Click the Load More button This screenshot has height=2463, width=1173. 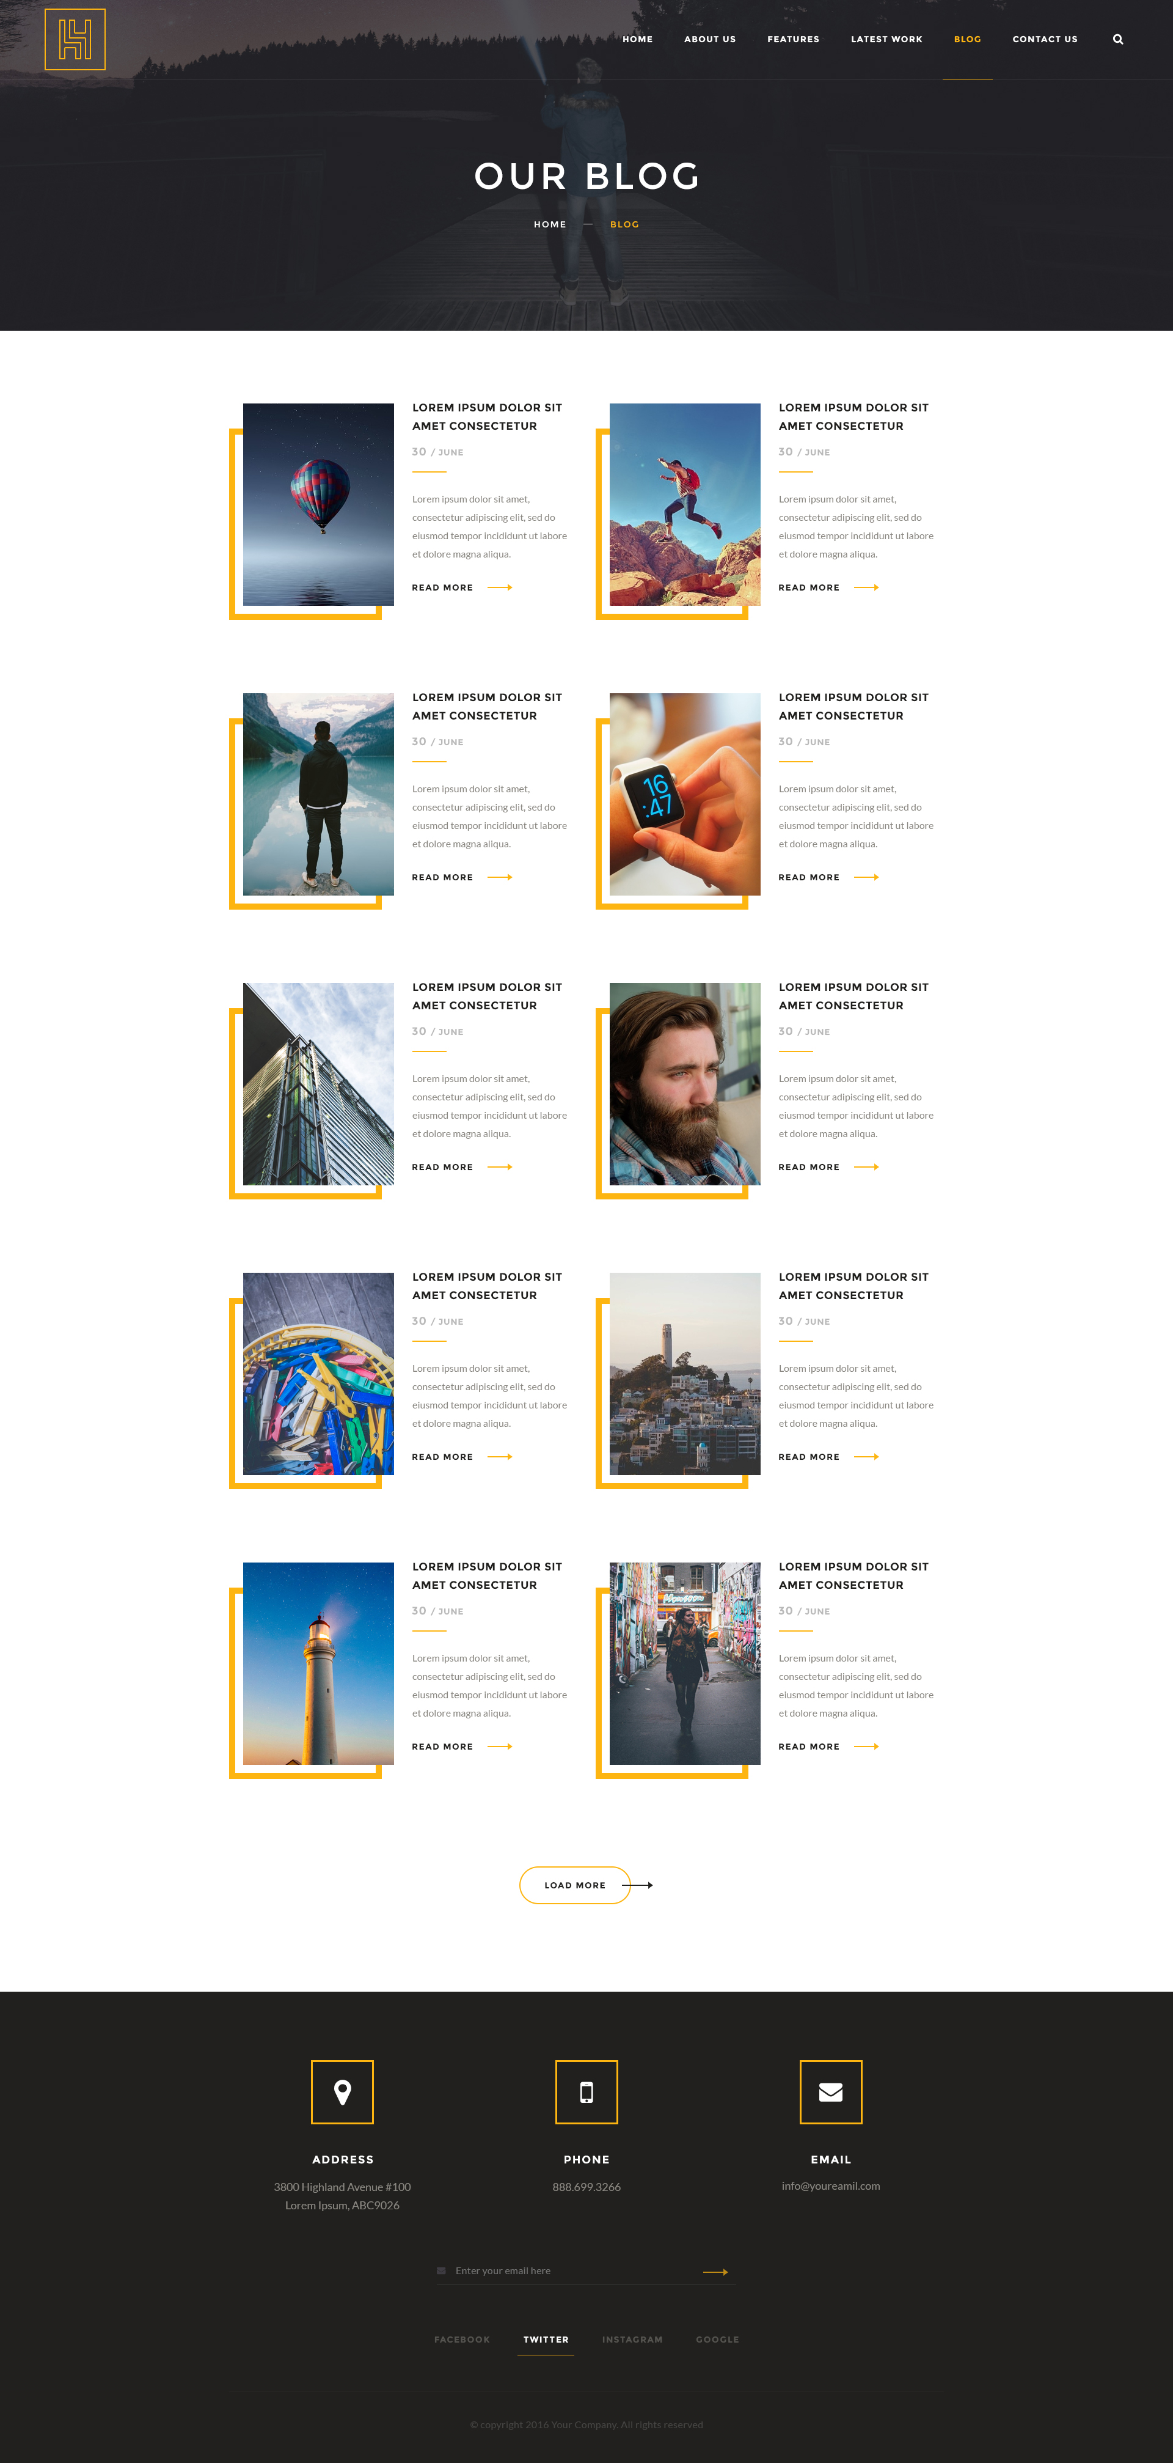pos(575,1885)
